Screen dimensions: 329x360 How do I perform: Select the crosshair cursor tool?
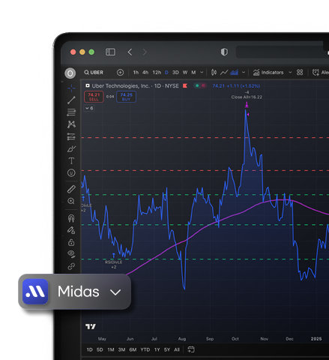click(71, 88)
